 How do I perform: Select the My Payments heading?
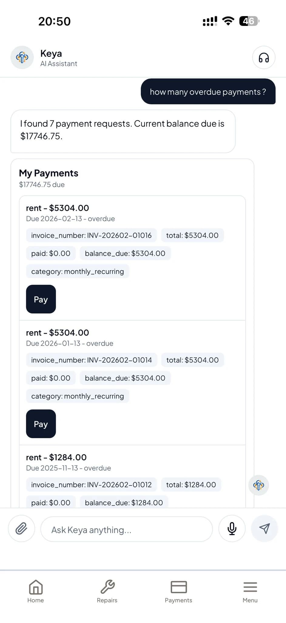click(49, 173)
